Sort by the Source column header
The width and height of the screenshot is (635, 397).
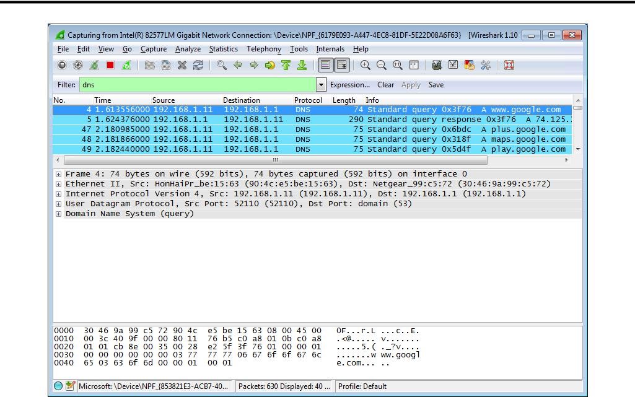(164, 100)
